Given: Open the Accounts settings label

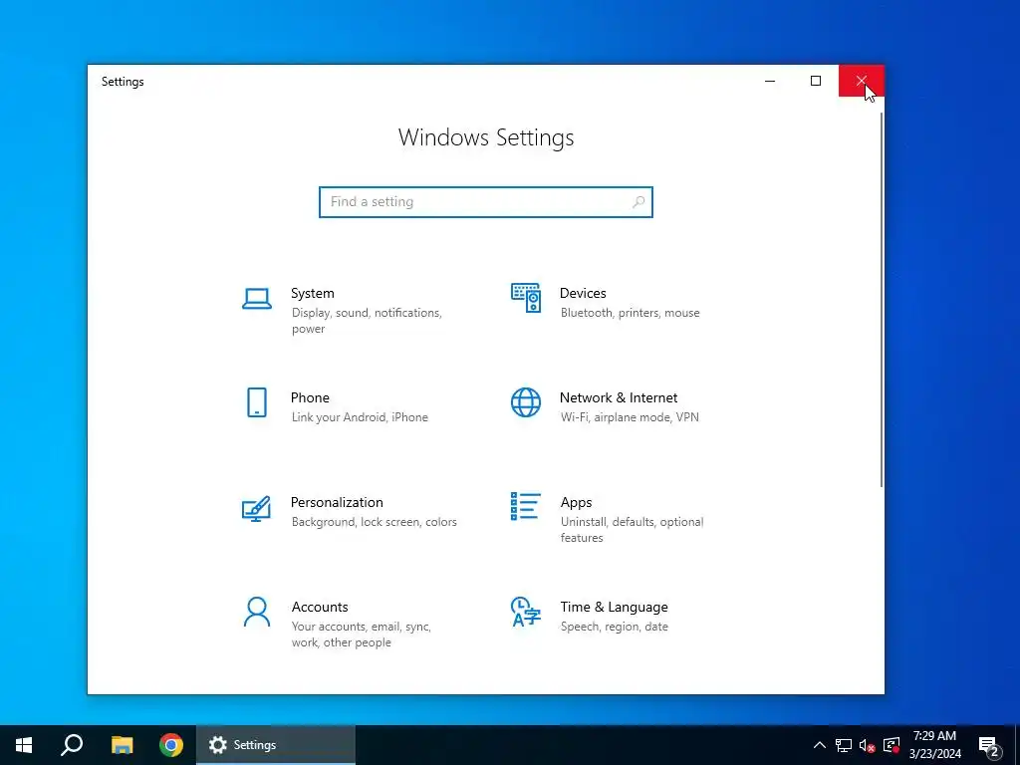Looking at the screenshot, I should (320, 607).
